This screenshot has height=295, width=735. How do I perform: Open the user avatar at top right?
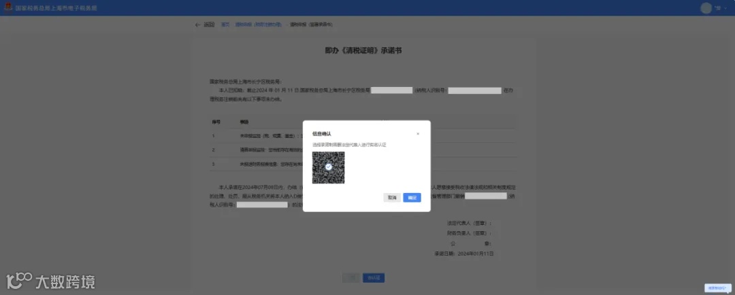pyautogui.click(x=706, y=8)
